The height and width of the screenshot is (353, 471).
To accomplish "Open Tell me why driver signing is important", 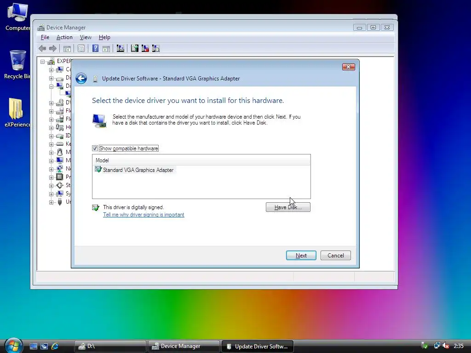I will (x=144, y=215).
